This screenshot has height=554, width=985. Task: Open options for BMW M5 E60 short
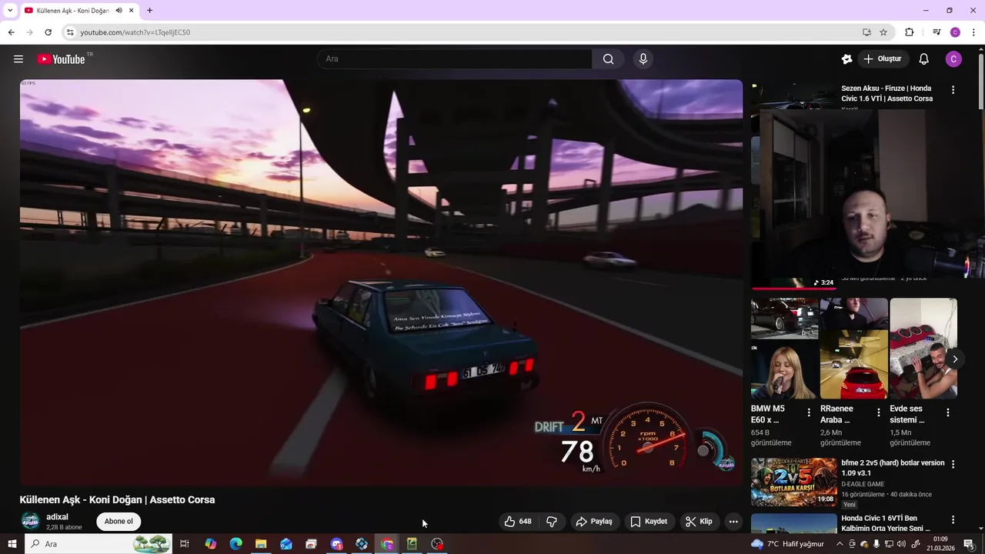tap(808, 412)
